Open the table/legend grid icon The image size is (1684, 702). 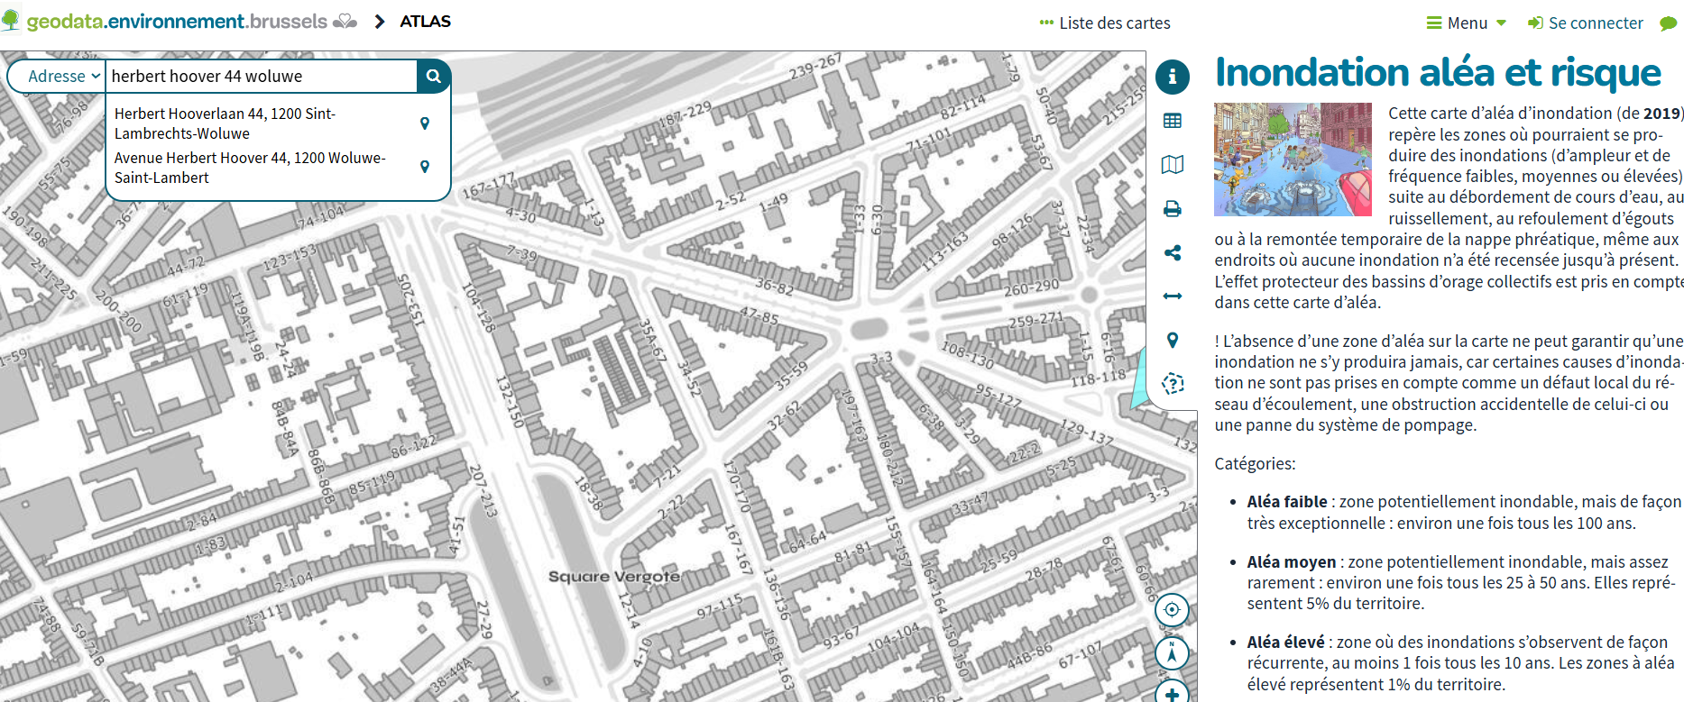(x=1172, y=121)
